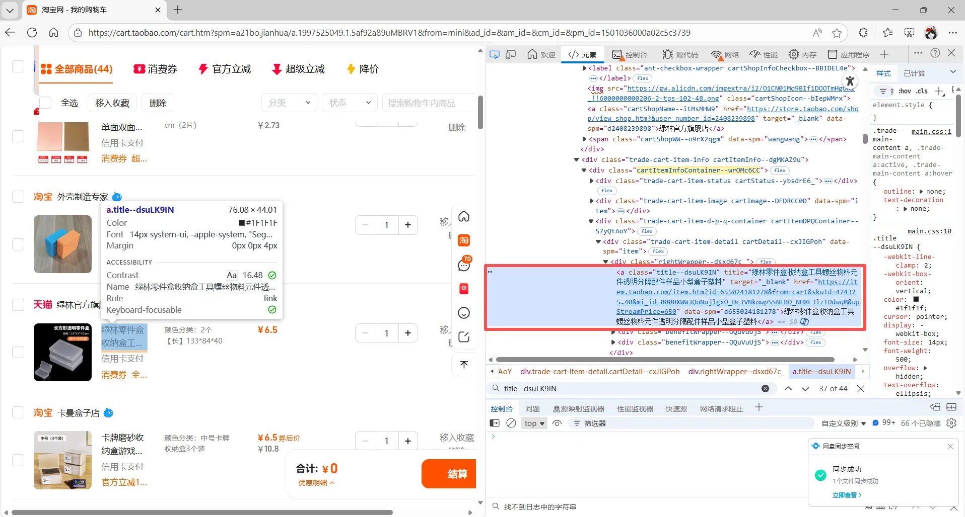This screenshot has width=965, height=517.
Task: Click the back-to-top arrow icon
Action: (464, 364)
